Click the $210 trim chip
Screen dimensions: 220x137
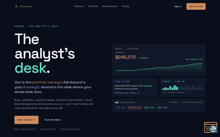click(162, 107)
